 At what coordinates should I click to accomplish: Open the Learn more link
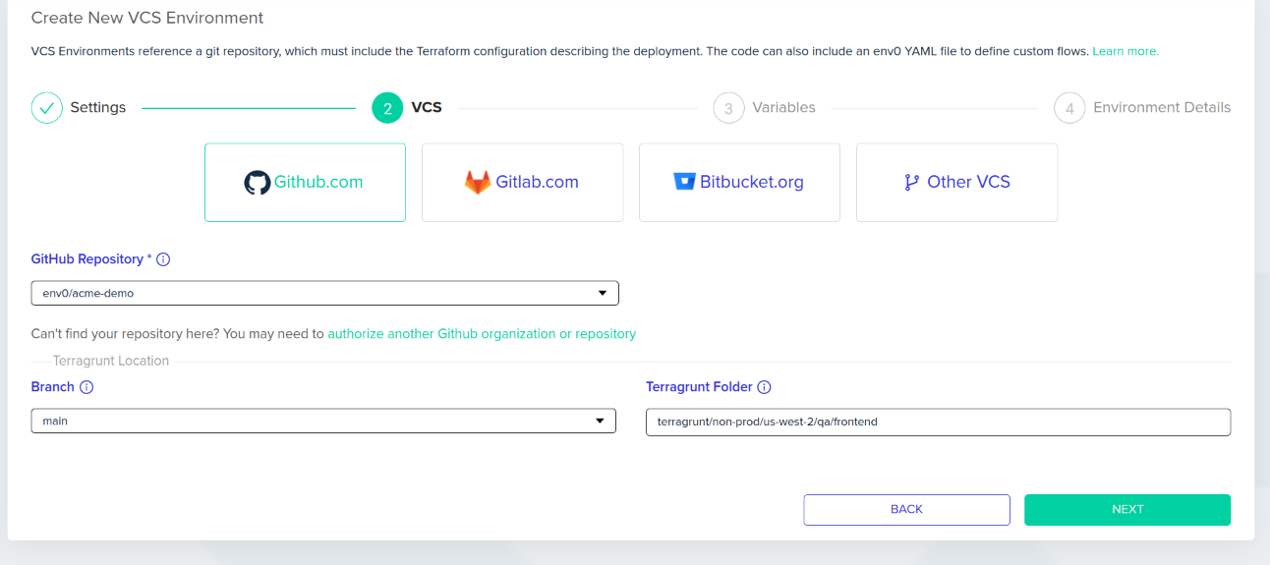tap(1126, 51)
